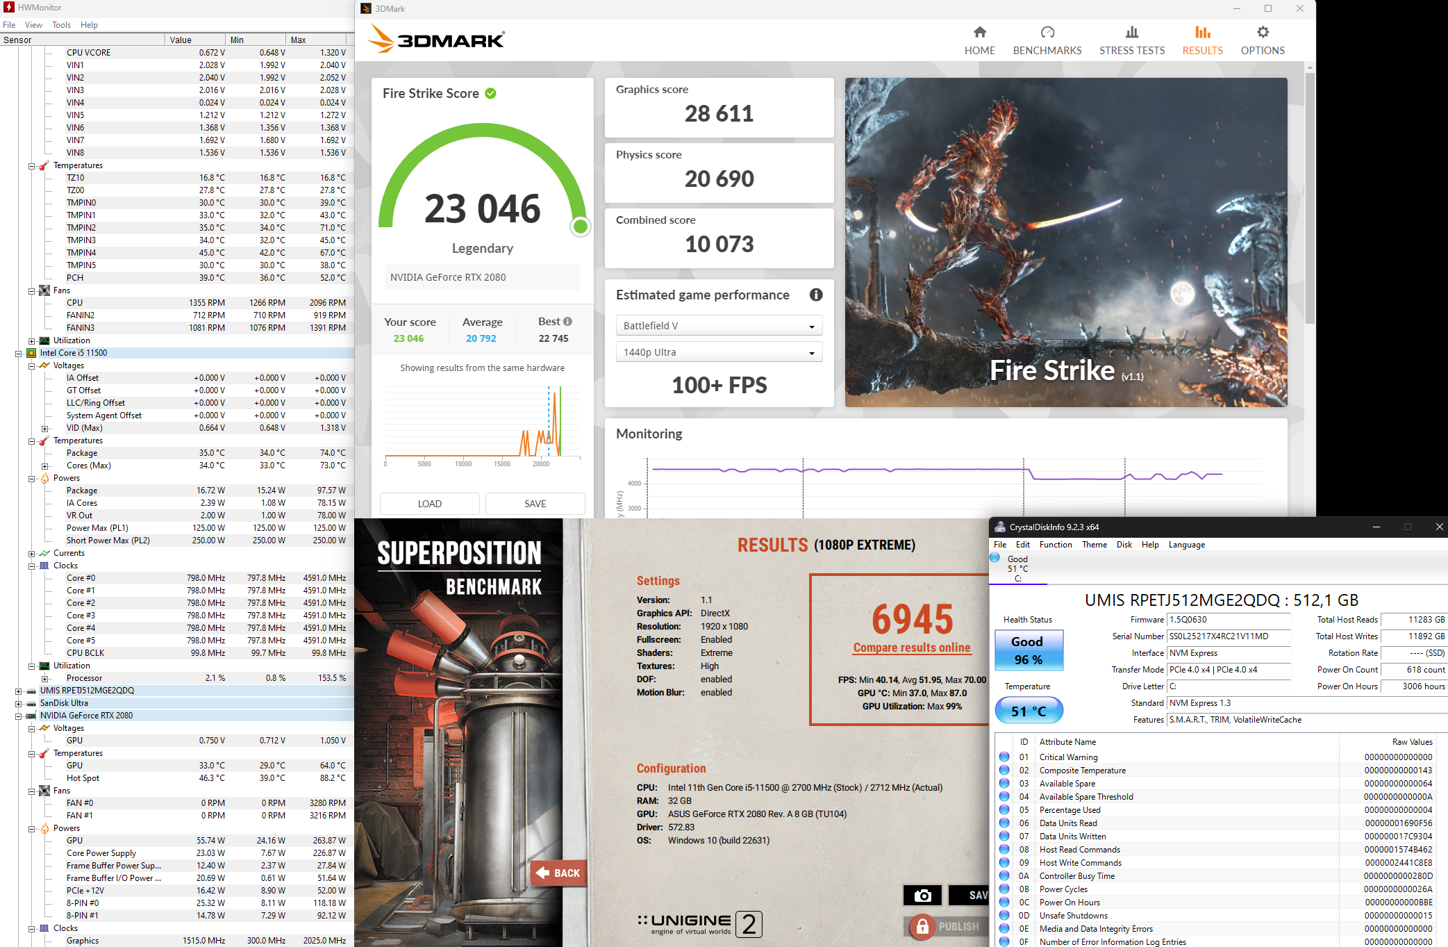Open the 1440p Ultra resolution dropdown
Image resolution: width=1448 pixels, height=947 pixels.
tap(719, 352)
